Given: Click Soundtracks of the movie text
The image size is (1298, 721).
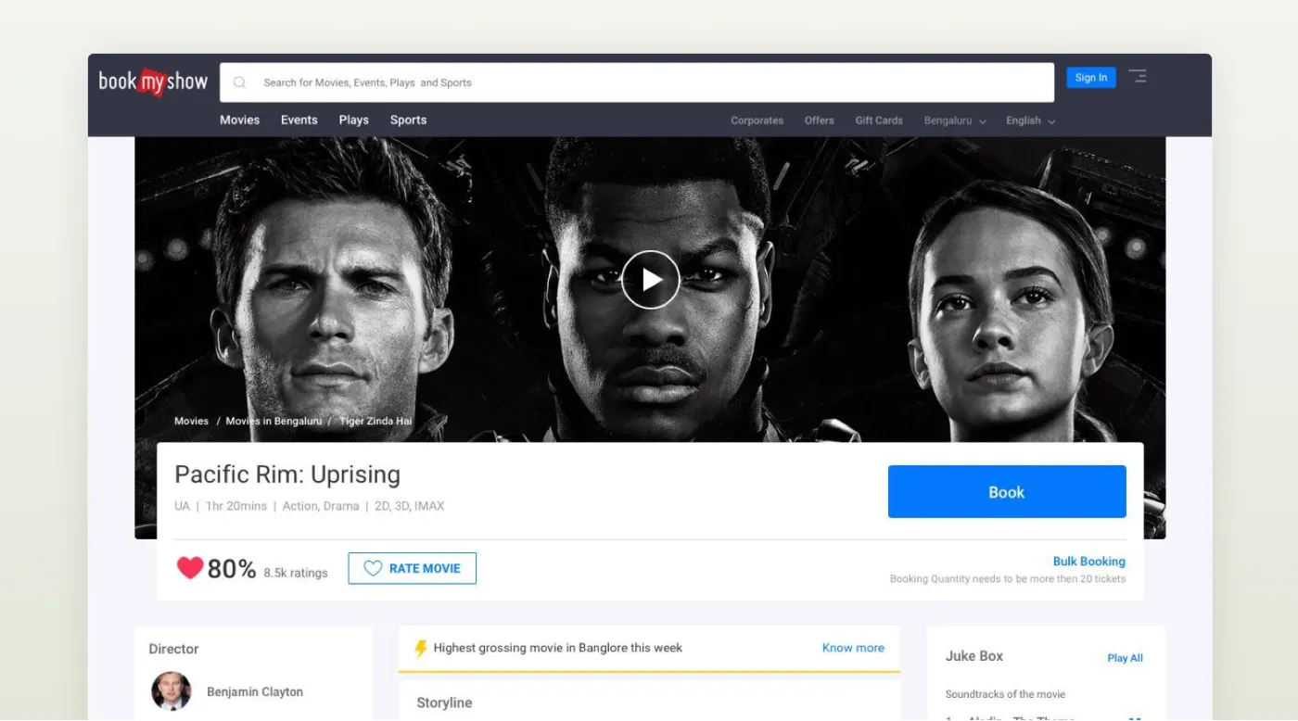Looking at the screenshot, I should [x=1005, y=694].
